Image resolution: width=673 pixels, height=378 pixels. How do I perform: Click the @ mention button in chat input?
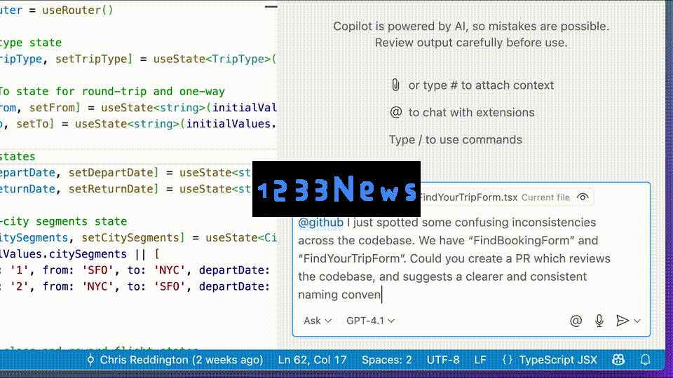tap(576, 321)
